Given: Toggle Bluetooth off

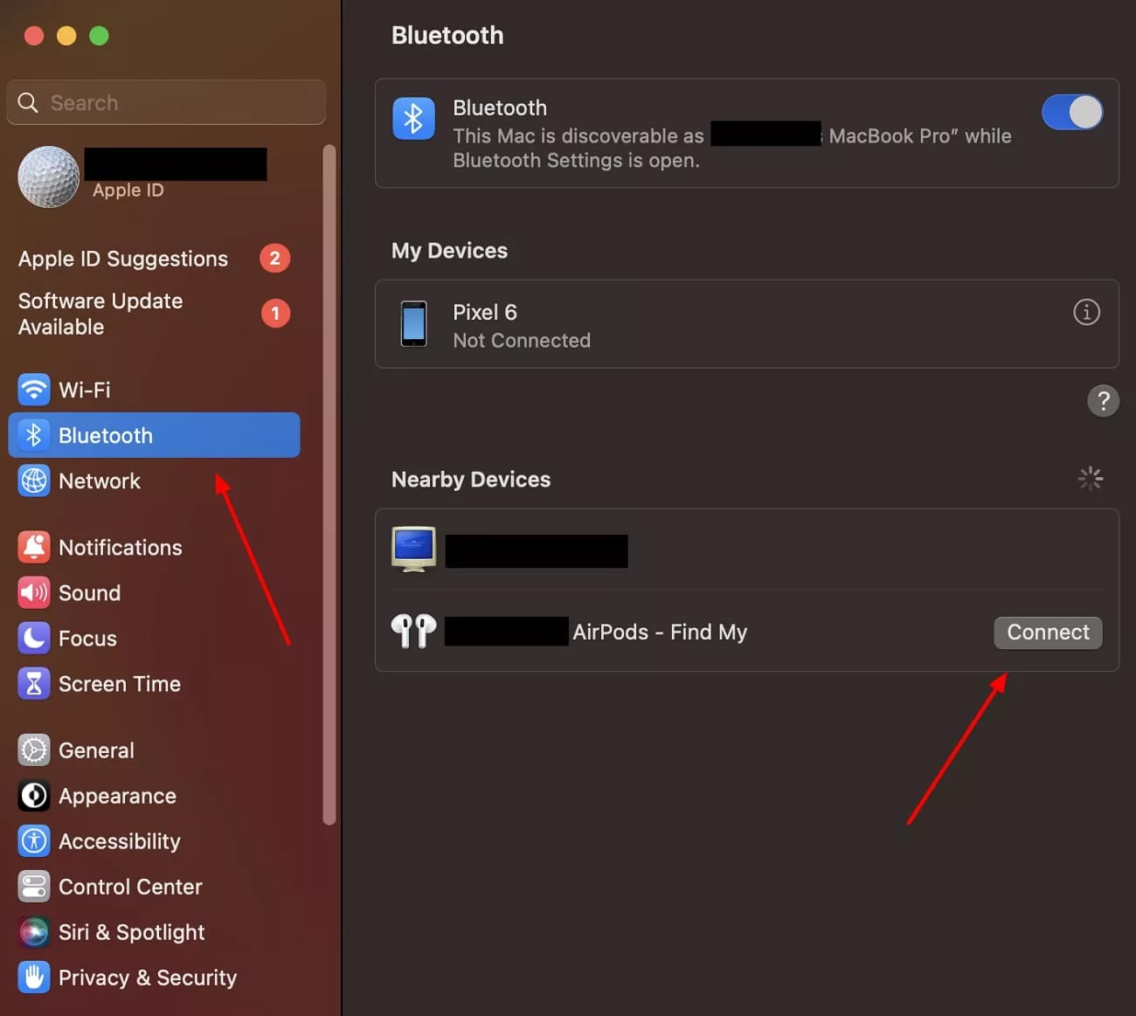Looking at the screenshot, I should [x=1072, y=112].
